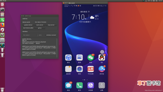Launch WeChat (微信) with the 41 badge

coord(91,57)
